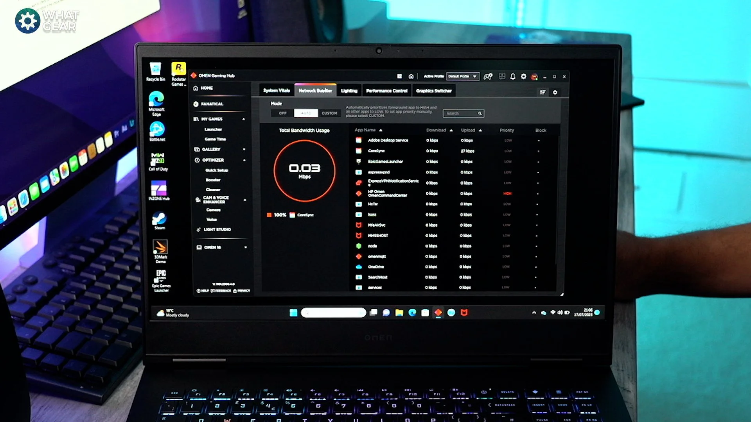Open Quick Setup under Optimizer
This screenshot has width=751, height=422.
point(217,170)
